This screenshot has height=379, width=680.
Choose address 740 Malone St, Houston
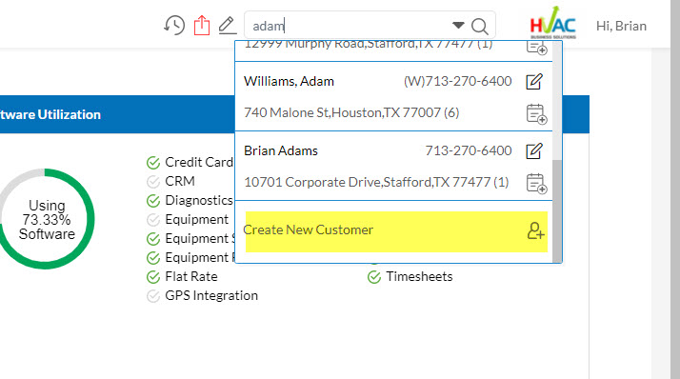pos(351,112)
